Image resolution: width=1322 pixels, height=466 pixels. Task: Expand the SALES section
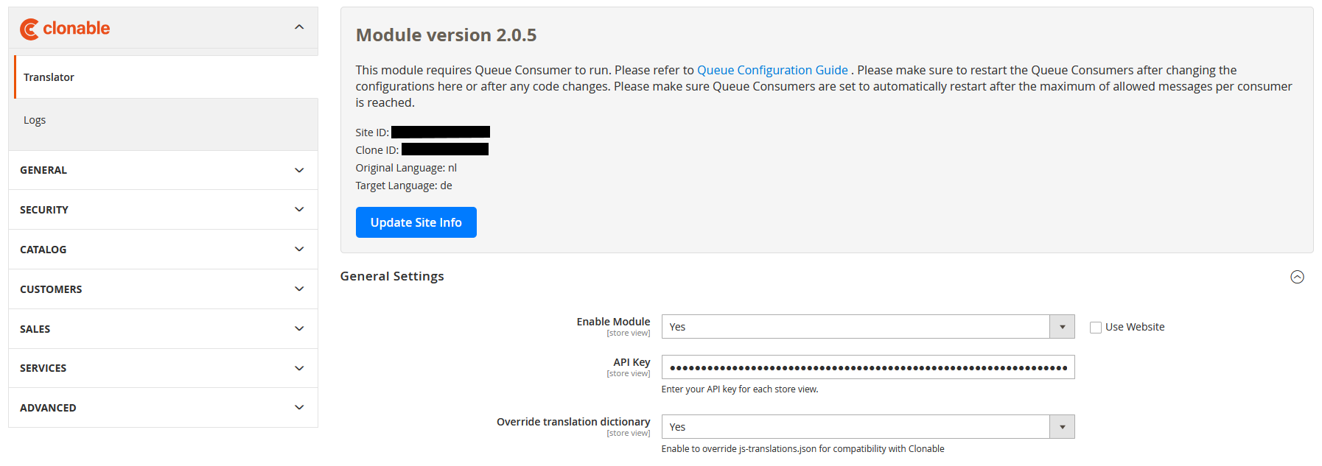163,329
